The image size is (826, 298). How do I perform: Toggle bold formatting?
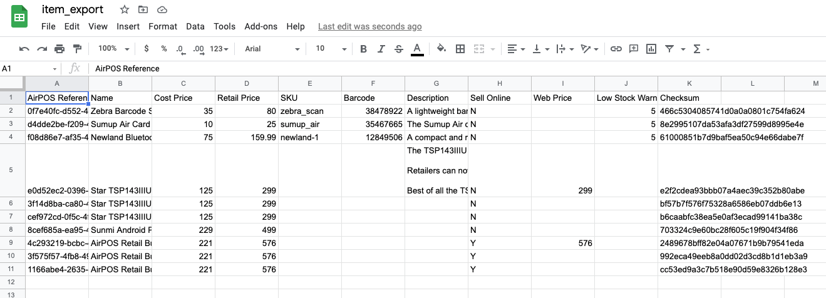coord(363,49)
